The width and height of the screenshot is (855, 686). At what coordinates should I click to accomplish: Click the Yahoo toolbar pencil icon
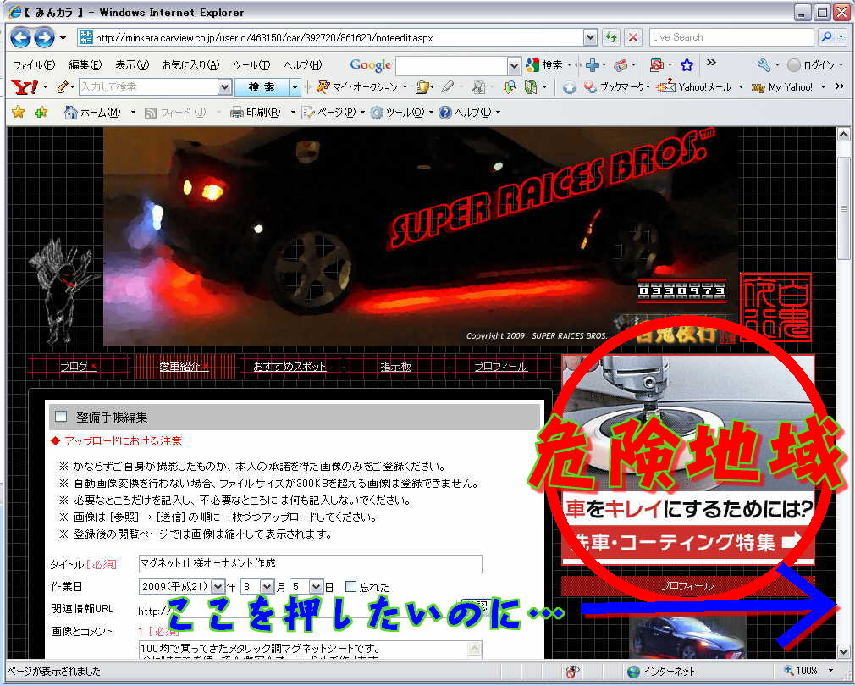tap(63, 86)
